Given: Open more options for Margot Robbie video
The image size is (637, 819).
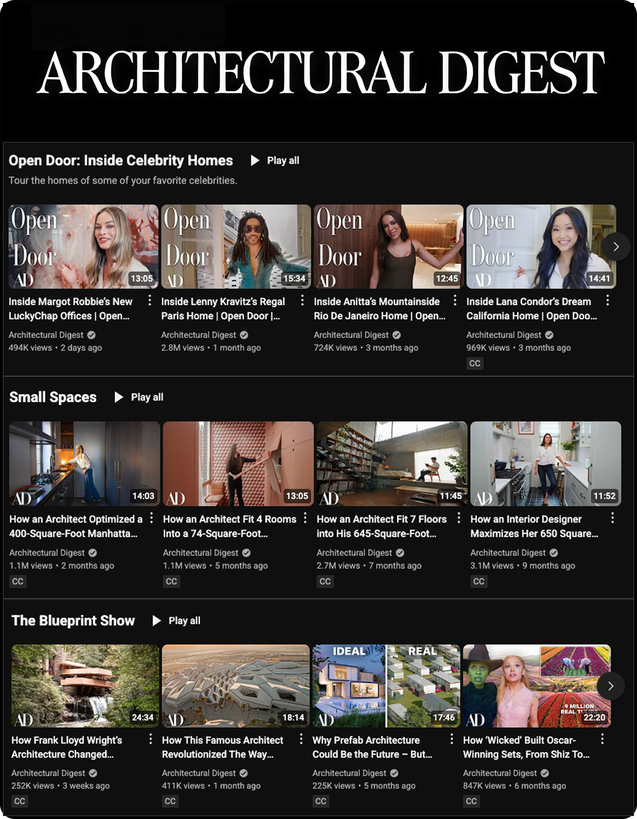Looking at the screenshot, I should pos(150,300).
